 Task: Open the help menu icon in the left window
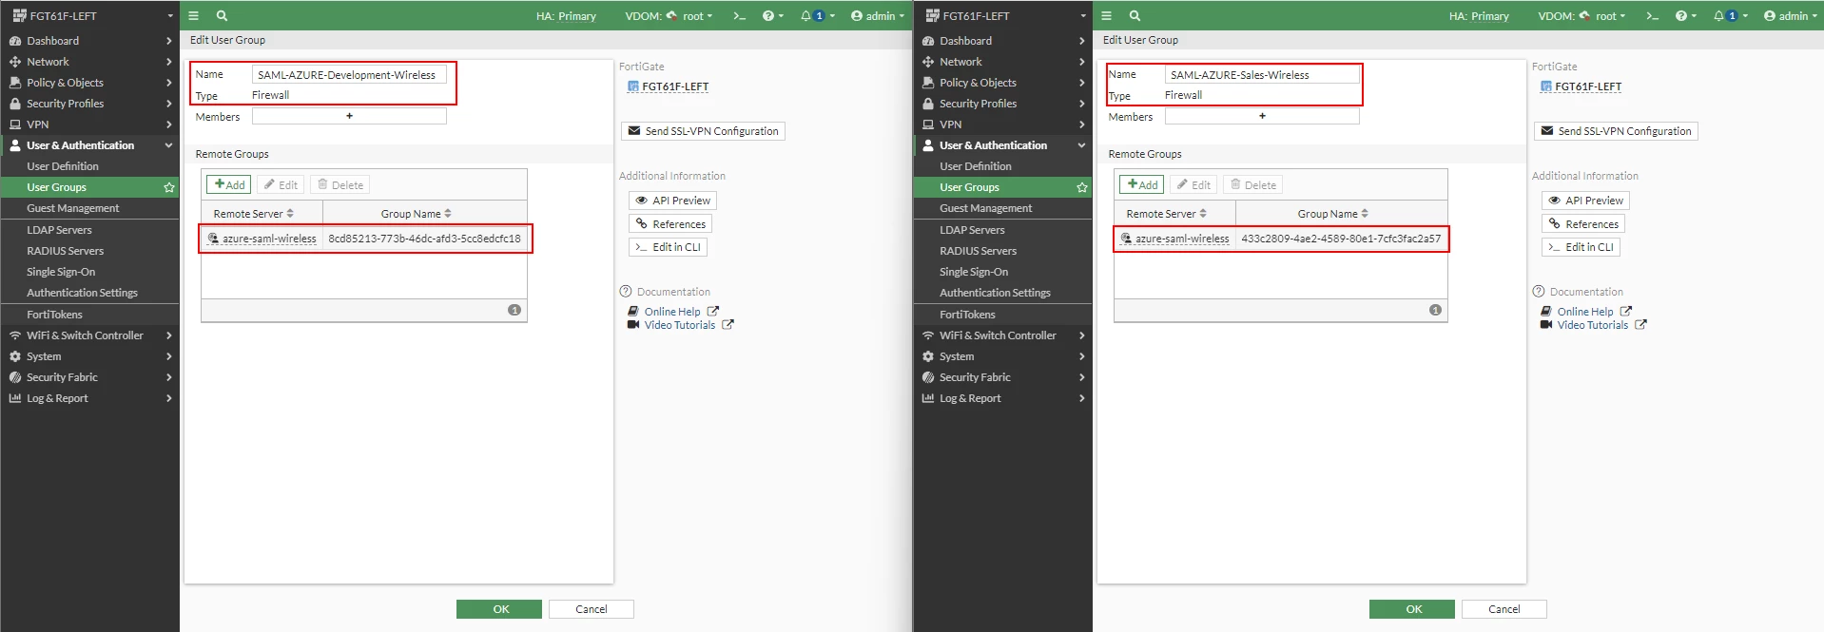(772, 15)
